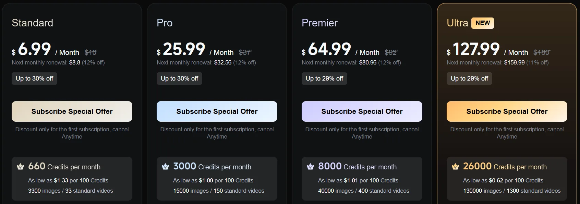Select the Premier plan heading

click(319, 23)
